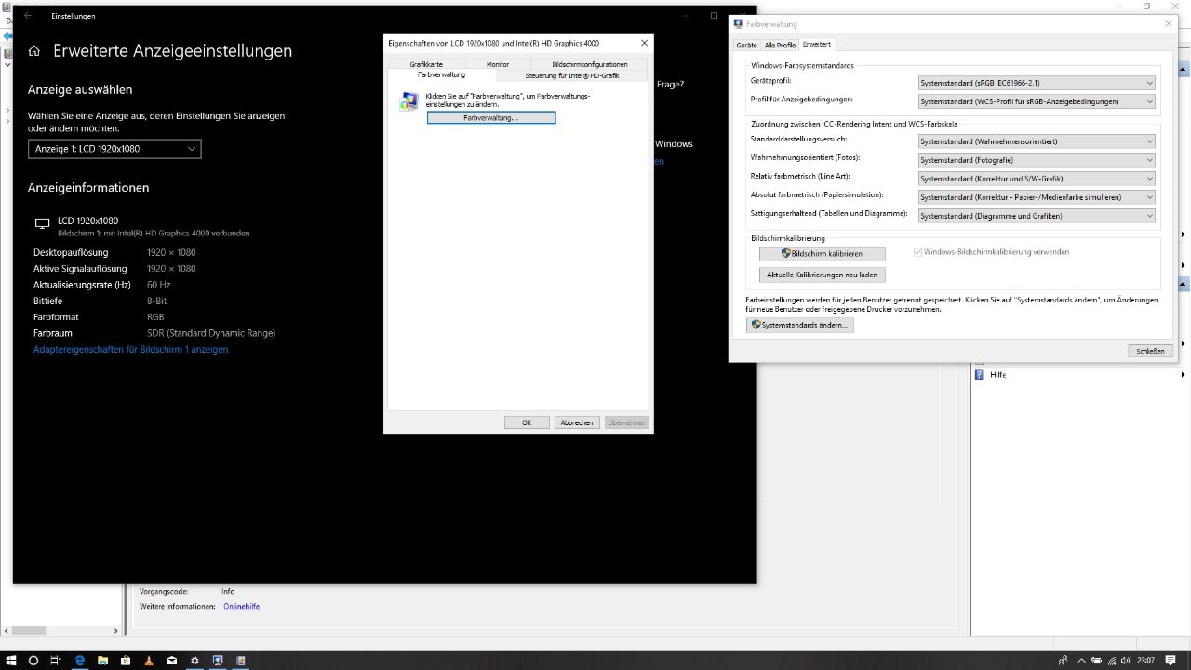The image size is (1191, 670).
Task: Open the People icon in system tray
Action: pyautogui.click(x=1063, y=661)
